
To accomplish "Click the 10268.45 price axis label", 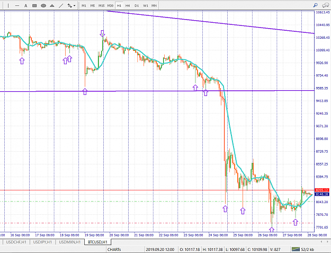I will (323, 38).
